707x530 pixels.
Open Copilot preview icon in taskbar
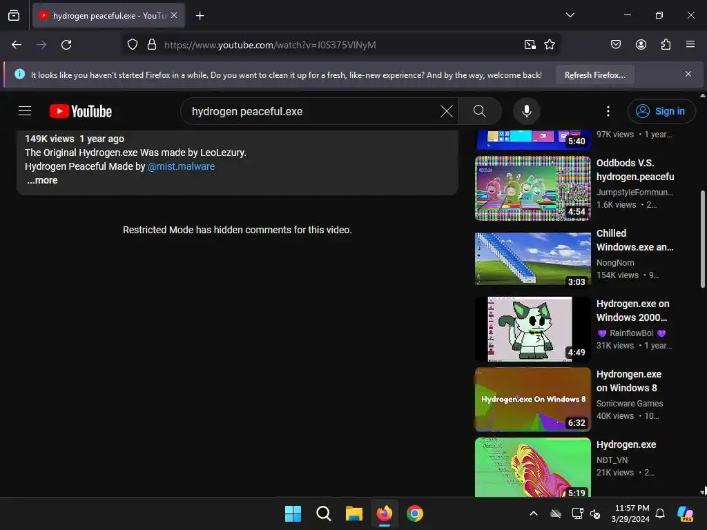pos(686,513)
